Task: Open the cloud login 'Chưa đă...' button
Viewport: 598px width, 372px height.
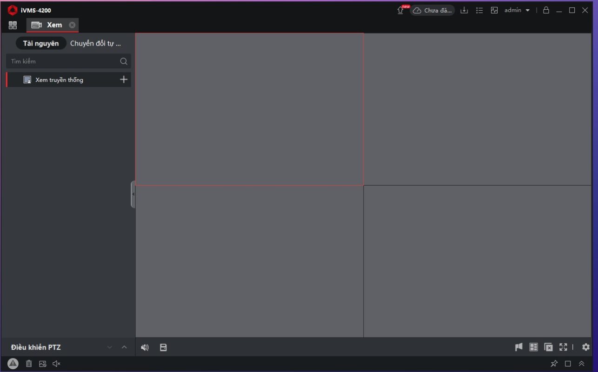Action: [x=432, y=10]
